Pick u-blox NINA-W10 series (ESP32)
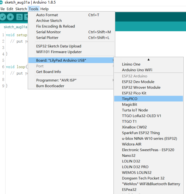 (x=149, y=138)
